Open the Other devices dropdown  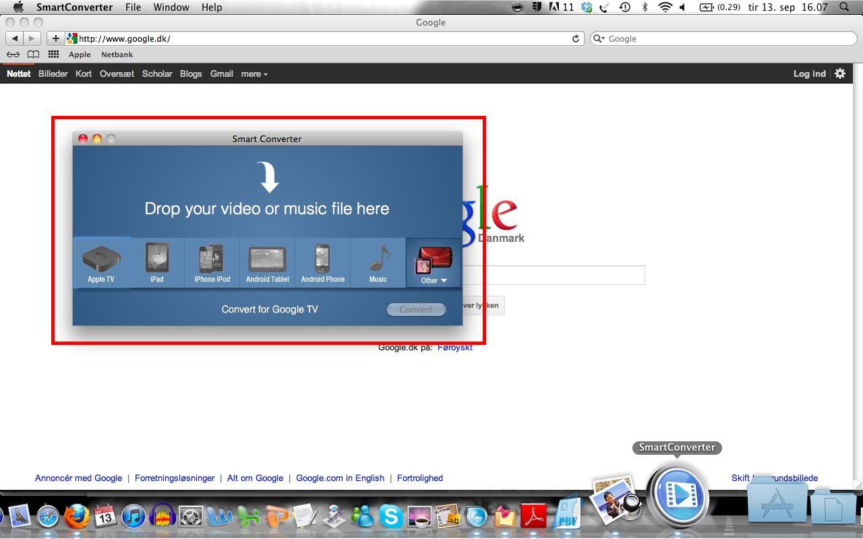434,263
